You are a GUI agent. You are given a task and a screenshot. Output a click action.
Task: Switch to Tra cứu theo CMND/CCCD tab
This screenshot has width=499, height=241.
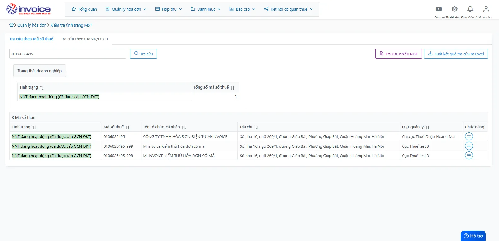click(84, 39)
